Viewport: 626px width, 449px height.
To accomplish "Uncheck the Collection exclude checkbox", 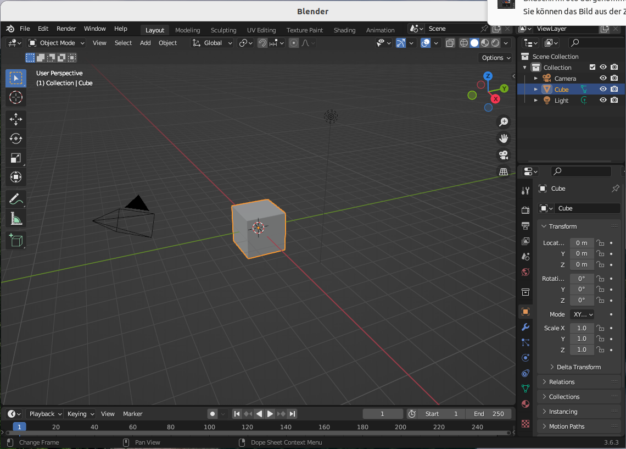I will click(593, 67).
